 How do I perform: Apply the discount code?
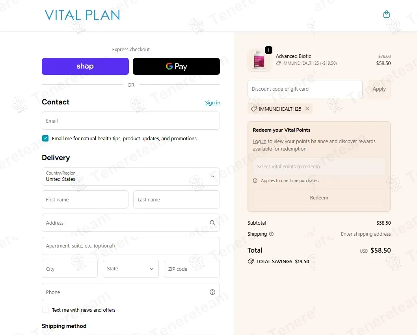pyautogui.click(x=379, y=89)
